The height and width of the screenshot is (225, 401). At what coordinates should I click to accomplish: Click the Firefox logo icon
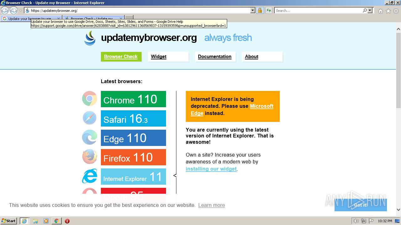click(x=90, y=157)
